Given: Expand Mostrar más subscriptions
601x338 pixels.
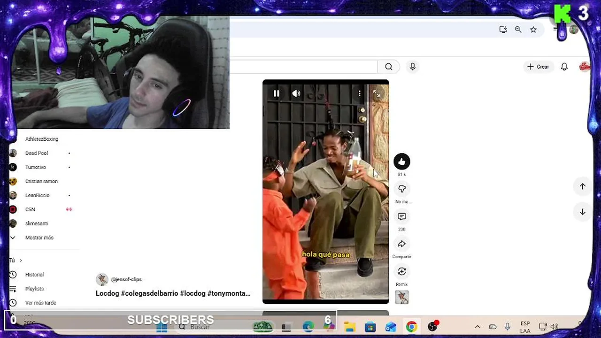Looking at the screenshot, I should tap(39, 238).
